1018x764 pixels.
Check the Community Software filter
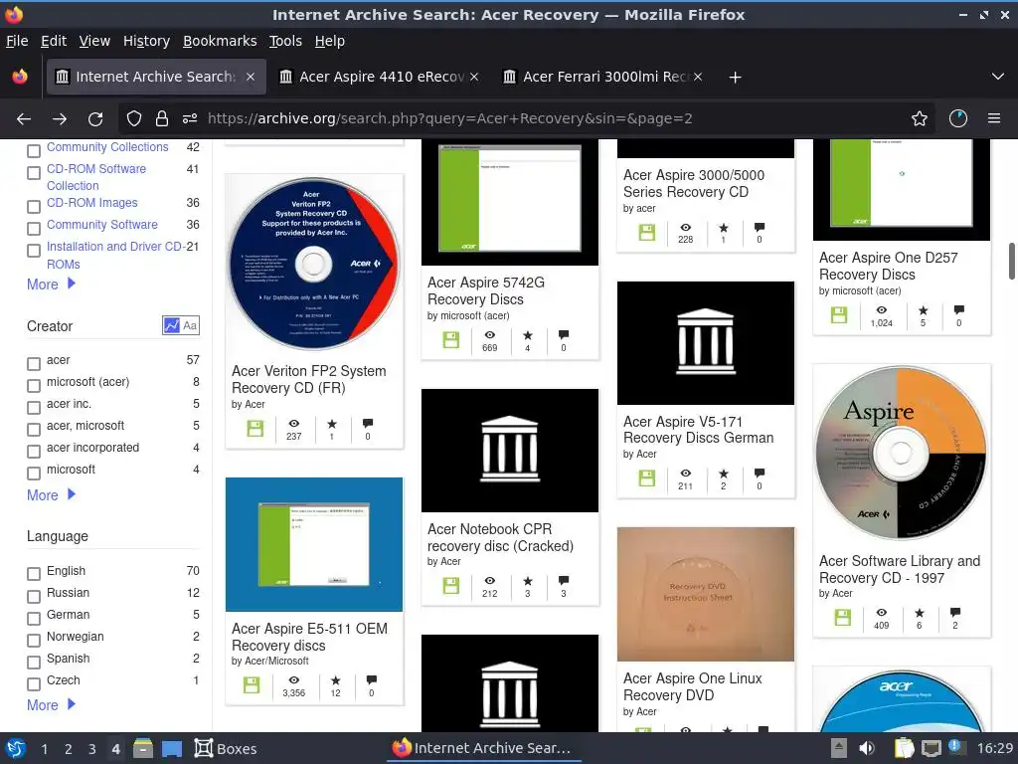point(34,229)
